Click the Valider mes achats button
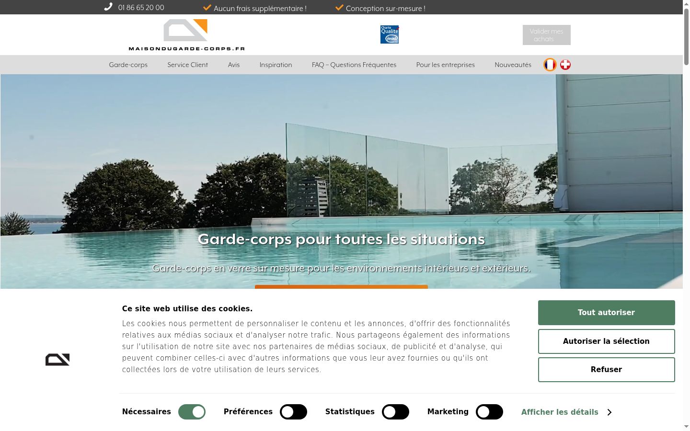Viewport: 690px width, 431px height. point(547,35)
